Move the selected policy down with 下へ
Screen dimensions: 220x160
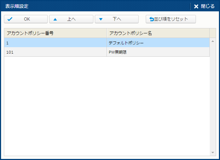(x=117, y=19)
